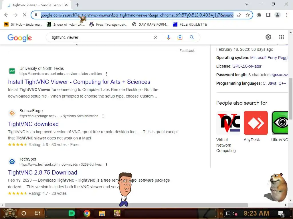Open the Start menu orb

pos(10,213)
